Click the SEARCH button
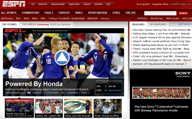The height and width of the screenshot is (119, 192). (x=183, y=13)
